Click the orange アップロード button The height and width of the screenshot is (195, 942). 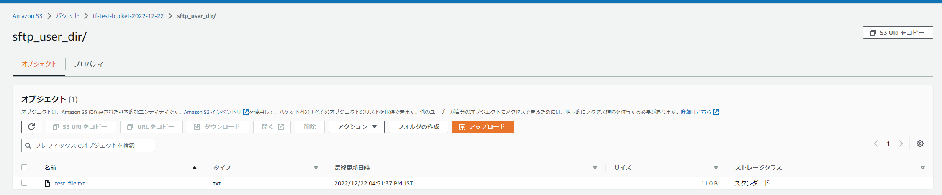click(483, 127)
